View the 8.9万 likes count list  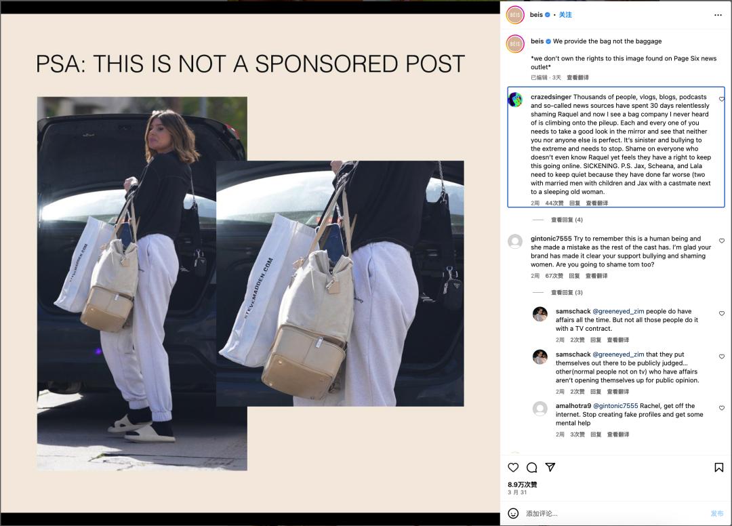click(x=523, y=485)
